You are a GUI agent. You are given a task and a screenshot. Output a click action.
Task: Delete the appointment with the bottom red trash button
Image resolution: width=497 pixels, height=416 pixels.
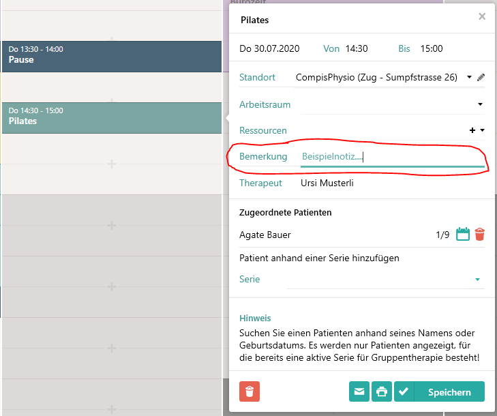(x=250, y=392)
